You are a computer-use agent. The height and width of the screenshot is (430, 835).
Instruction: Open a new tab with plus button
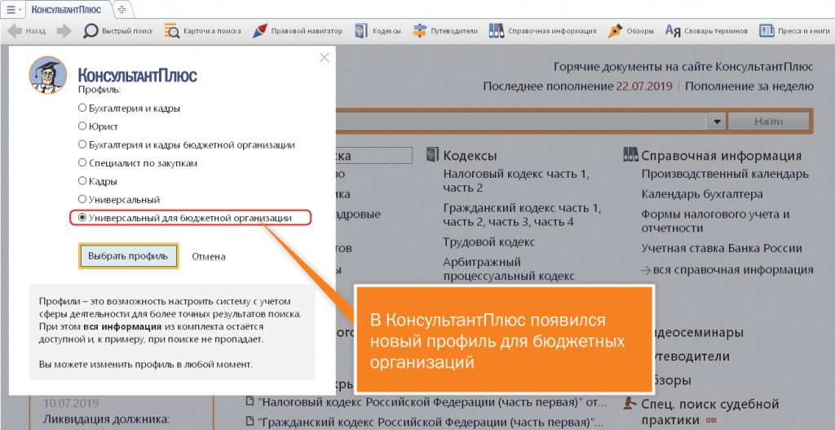pyautogui.click(x=121, y=9)
